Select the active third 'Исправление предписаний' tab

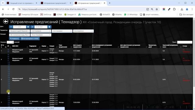click(x=90, y=3)
